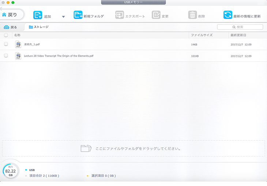The image size is (267, 186).
Task: Click the 82.22 GB remaining storage gauge
Action: 10,171
